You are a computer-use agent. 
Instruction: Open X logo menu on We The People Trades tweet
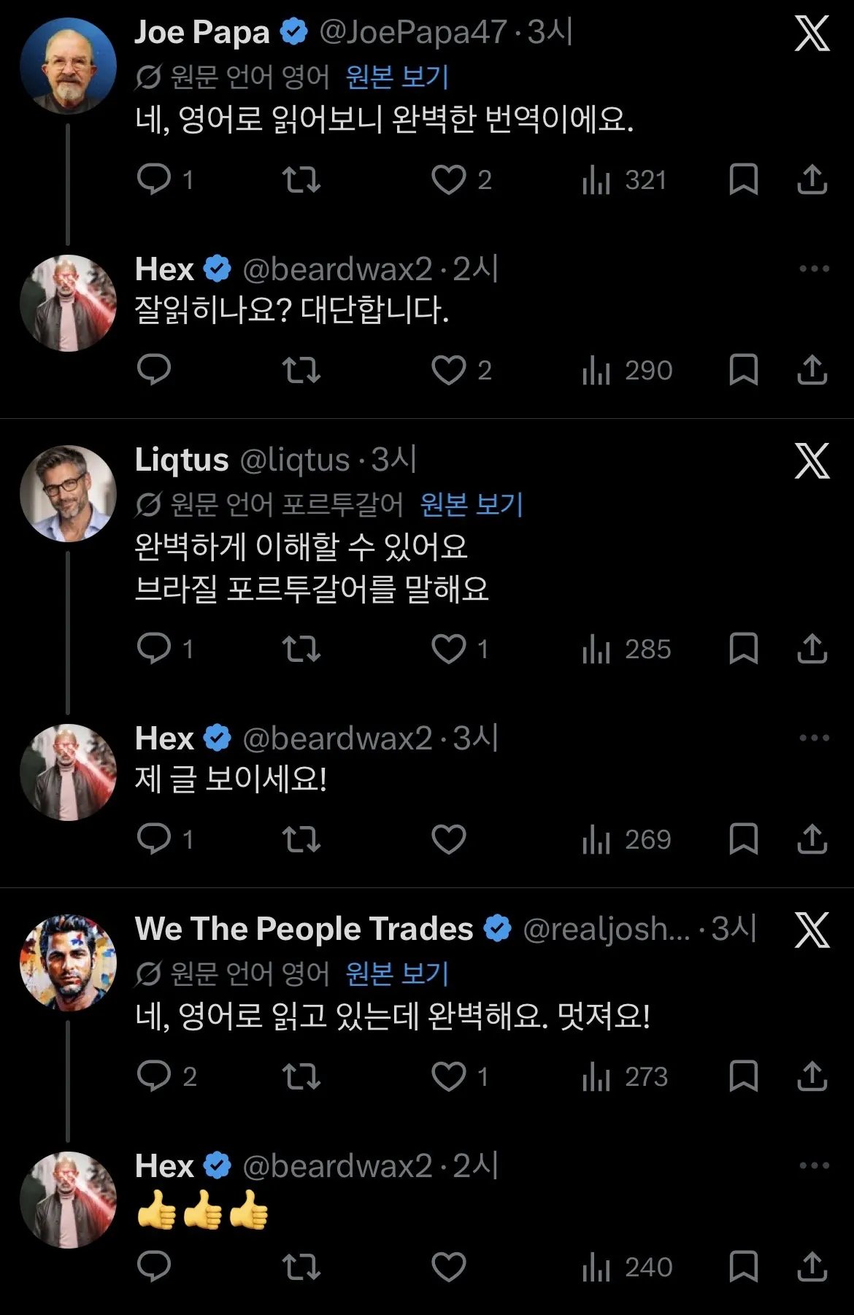[812, 930]
